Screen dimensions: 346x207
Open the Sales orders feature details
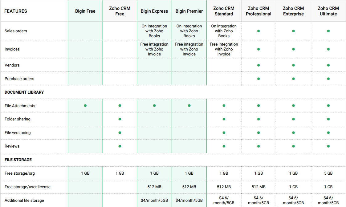16,31
